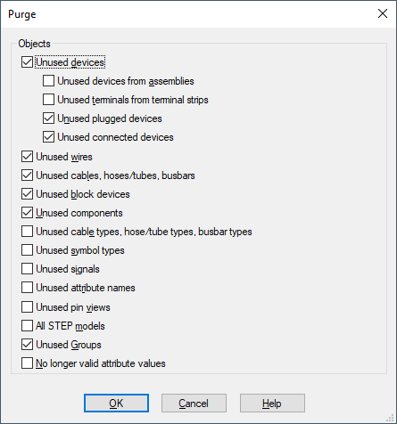Check the Unused symbol types box
Viewport: 397px width, 424px height.
coord(27,250)
